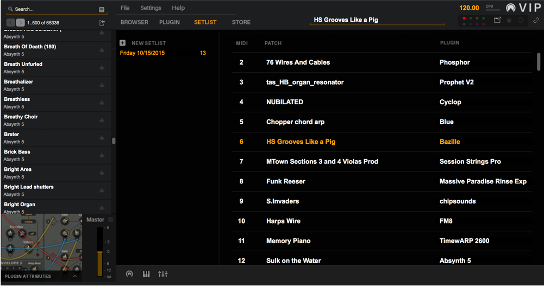The width and height of the screenshot is (544, 286).
Task: Click the import/collapse browser arrow icon
Action: (x=102, y=22)
